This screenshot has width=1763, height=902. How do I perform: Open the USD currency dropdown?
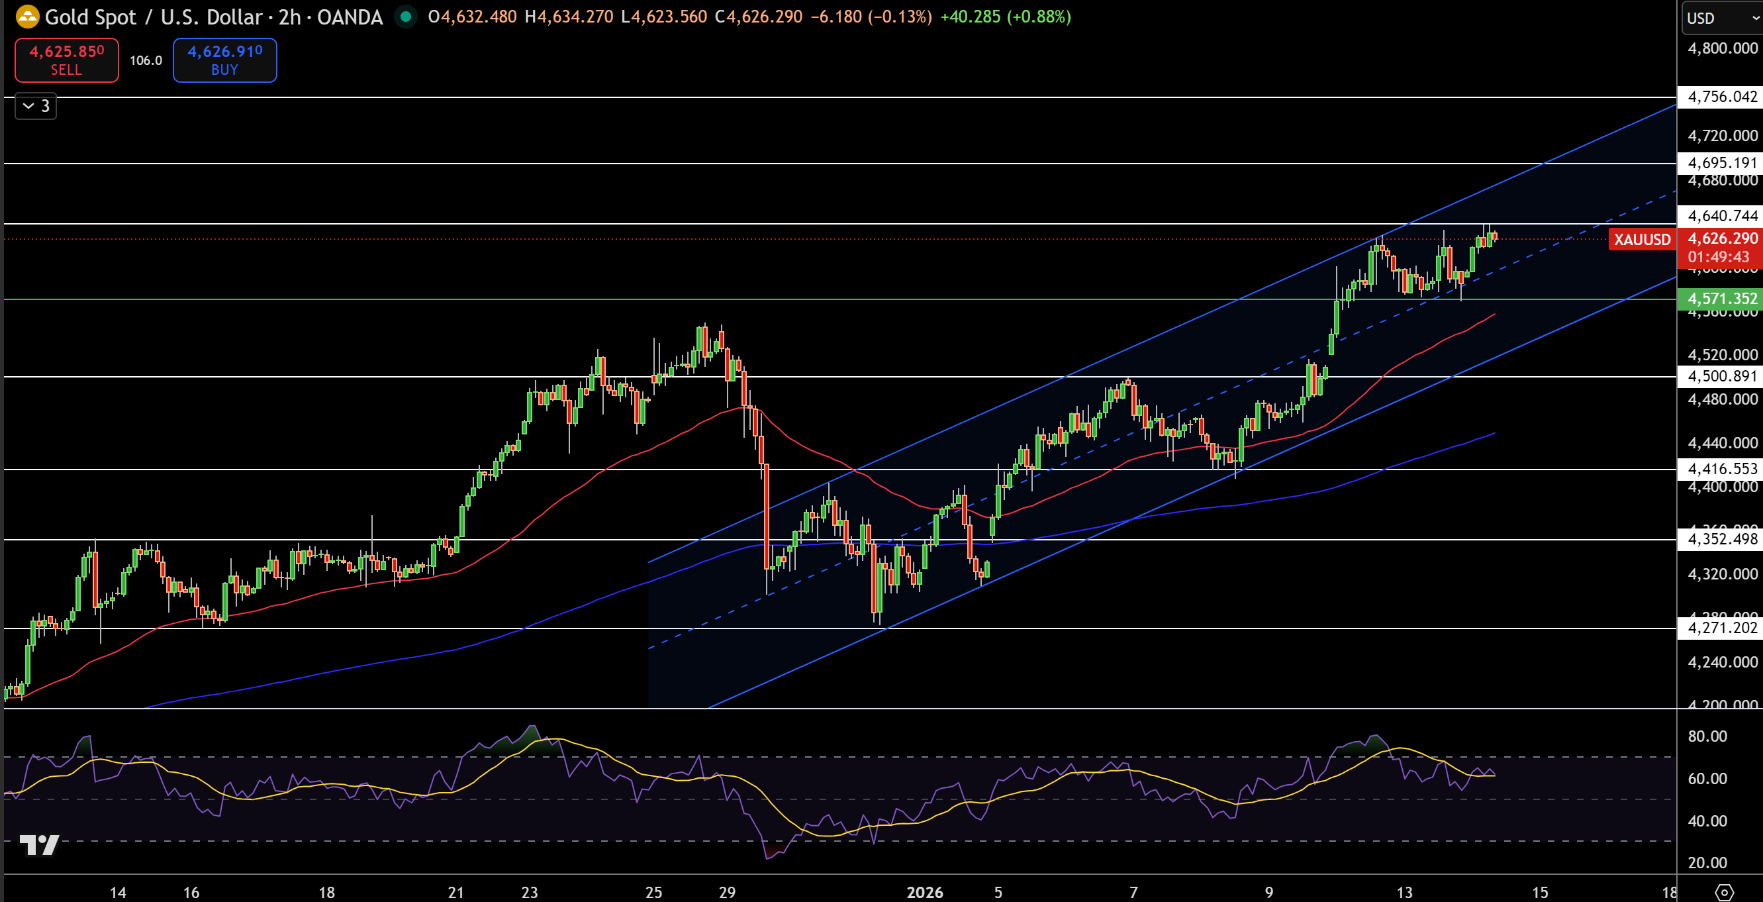1721,18
